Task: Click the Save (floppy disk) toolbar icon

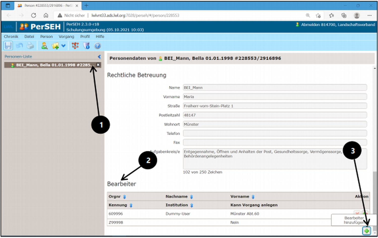Action: point(8,46)
